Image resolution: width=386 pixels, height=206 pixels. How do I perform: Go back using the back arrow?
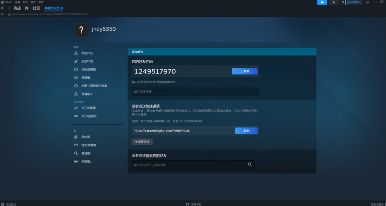(3, 8)
